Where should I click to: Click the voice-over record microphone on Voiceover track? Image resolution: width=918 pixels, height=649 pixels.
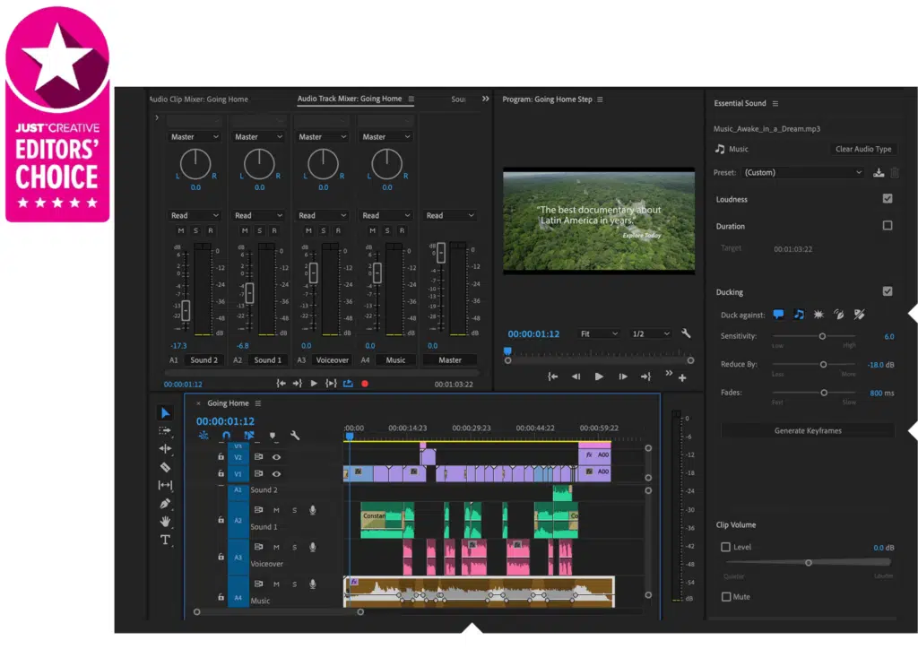tap(312, 548)
